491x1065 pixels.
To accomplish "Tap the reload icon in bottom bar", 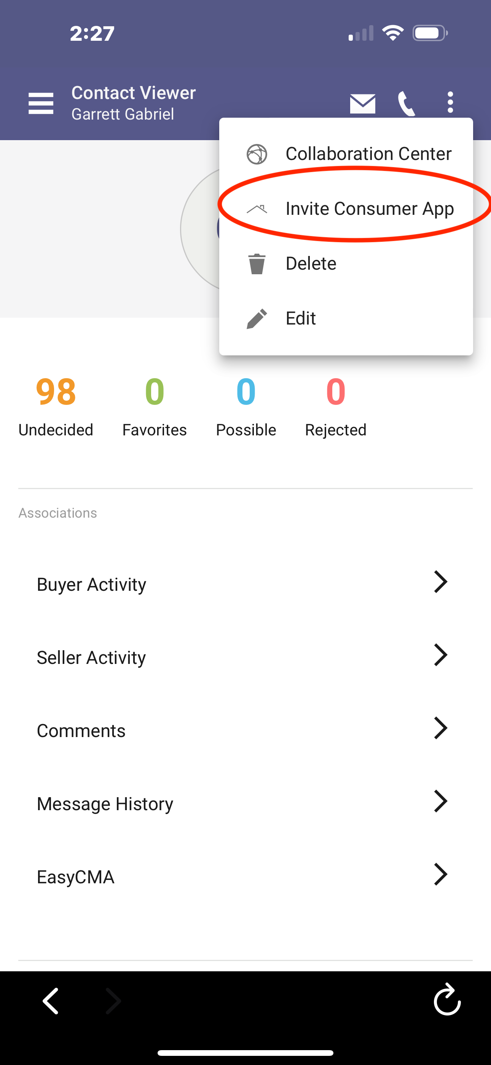I will click(x=447, y=1000).
